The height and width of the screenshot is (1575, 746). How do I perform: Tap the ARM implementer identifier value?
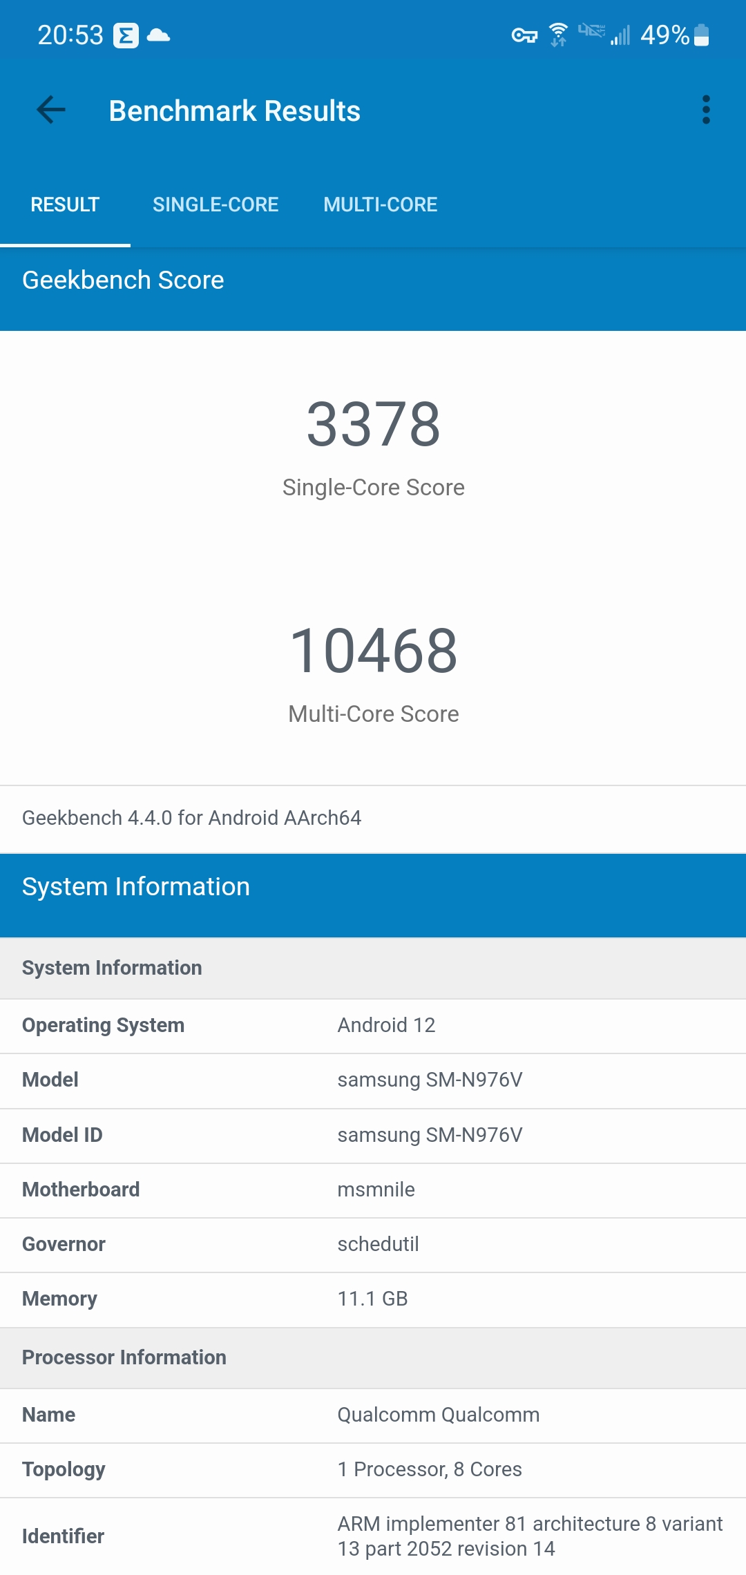530,1536
